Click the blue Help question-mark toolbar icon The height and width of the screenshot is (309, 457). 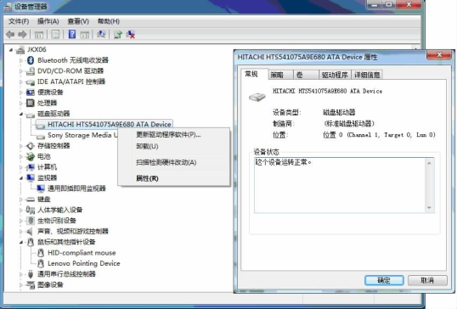pyautogui.click(x=72, y=34)
